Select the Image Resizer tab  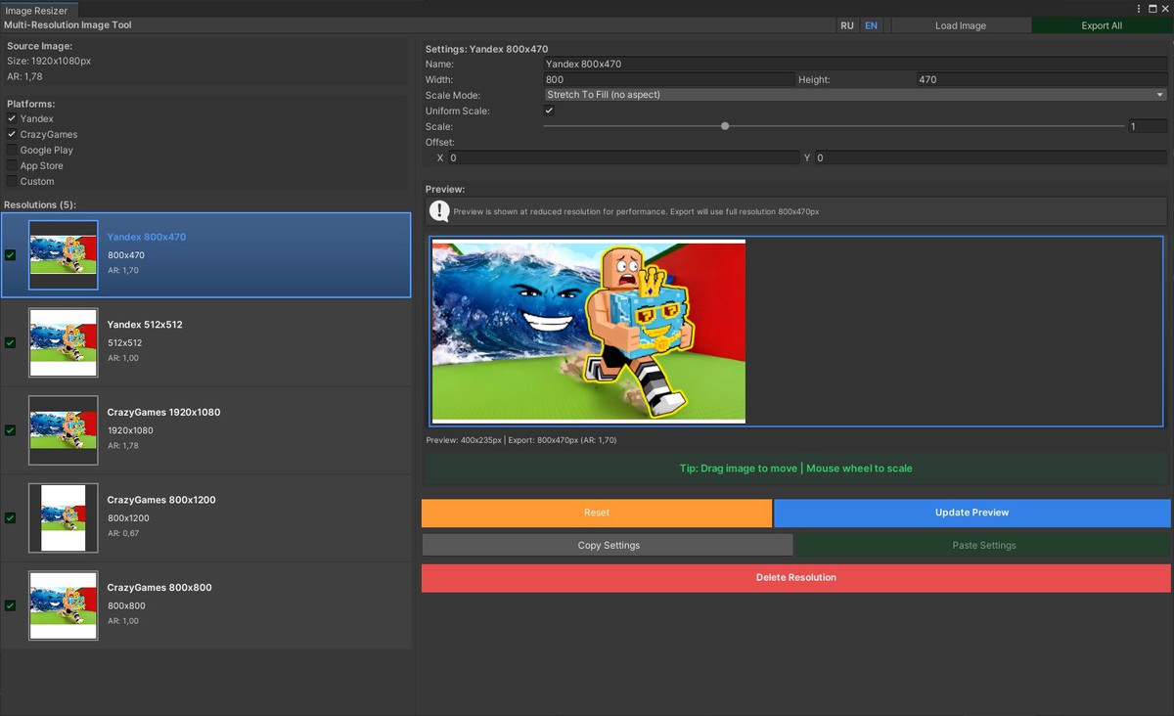tap(36, 10)
